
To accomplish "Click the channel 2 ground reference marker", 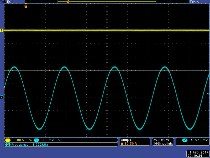I will point(2,97).
